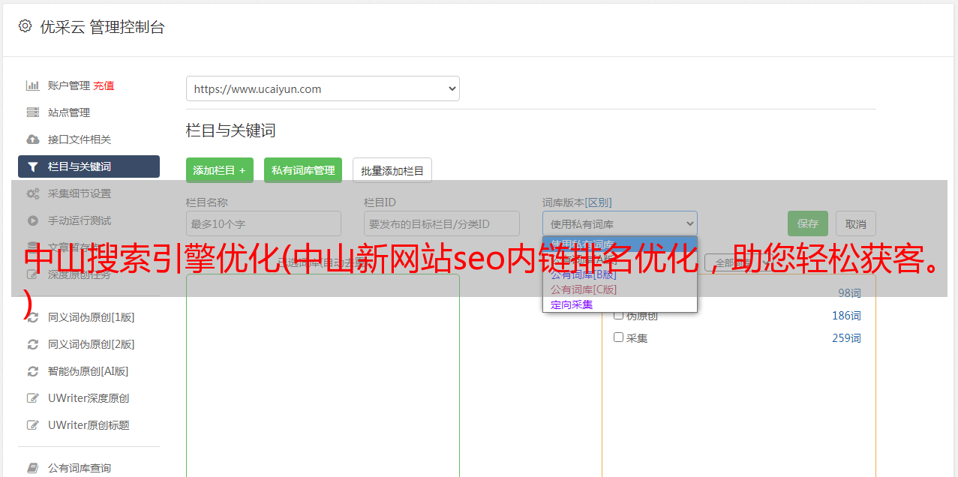Choose 定向采集 from the list

(572, 304)
